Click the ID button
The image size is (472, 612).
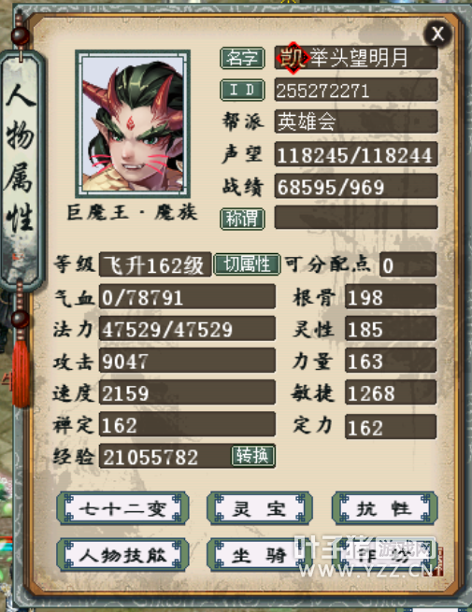click(242, 90)
